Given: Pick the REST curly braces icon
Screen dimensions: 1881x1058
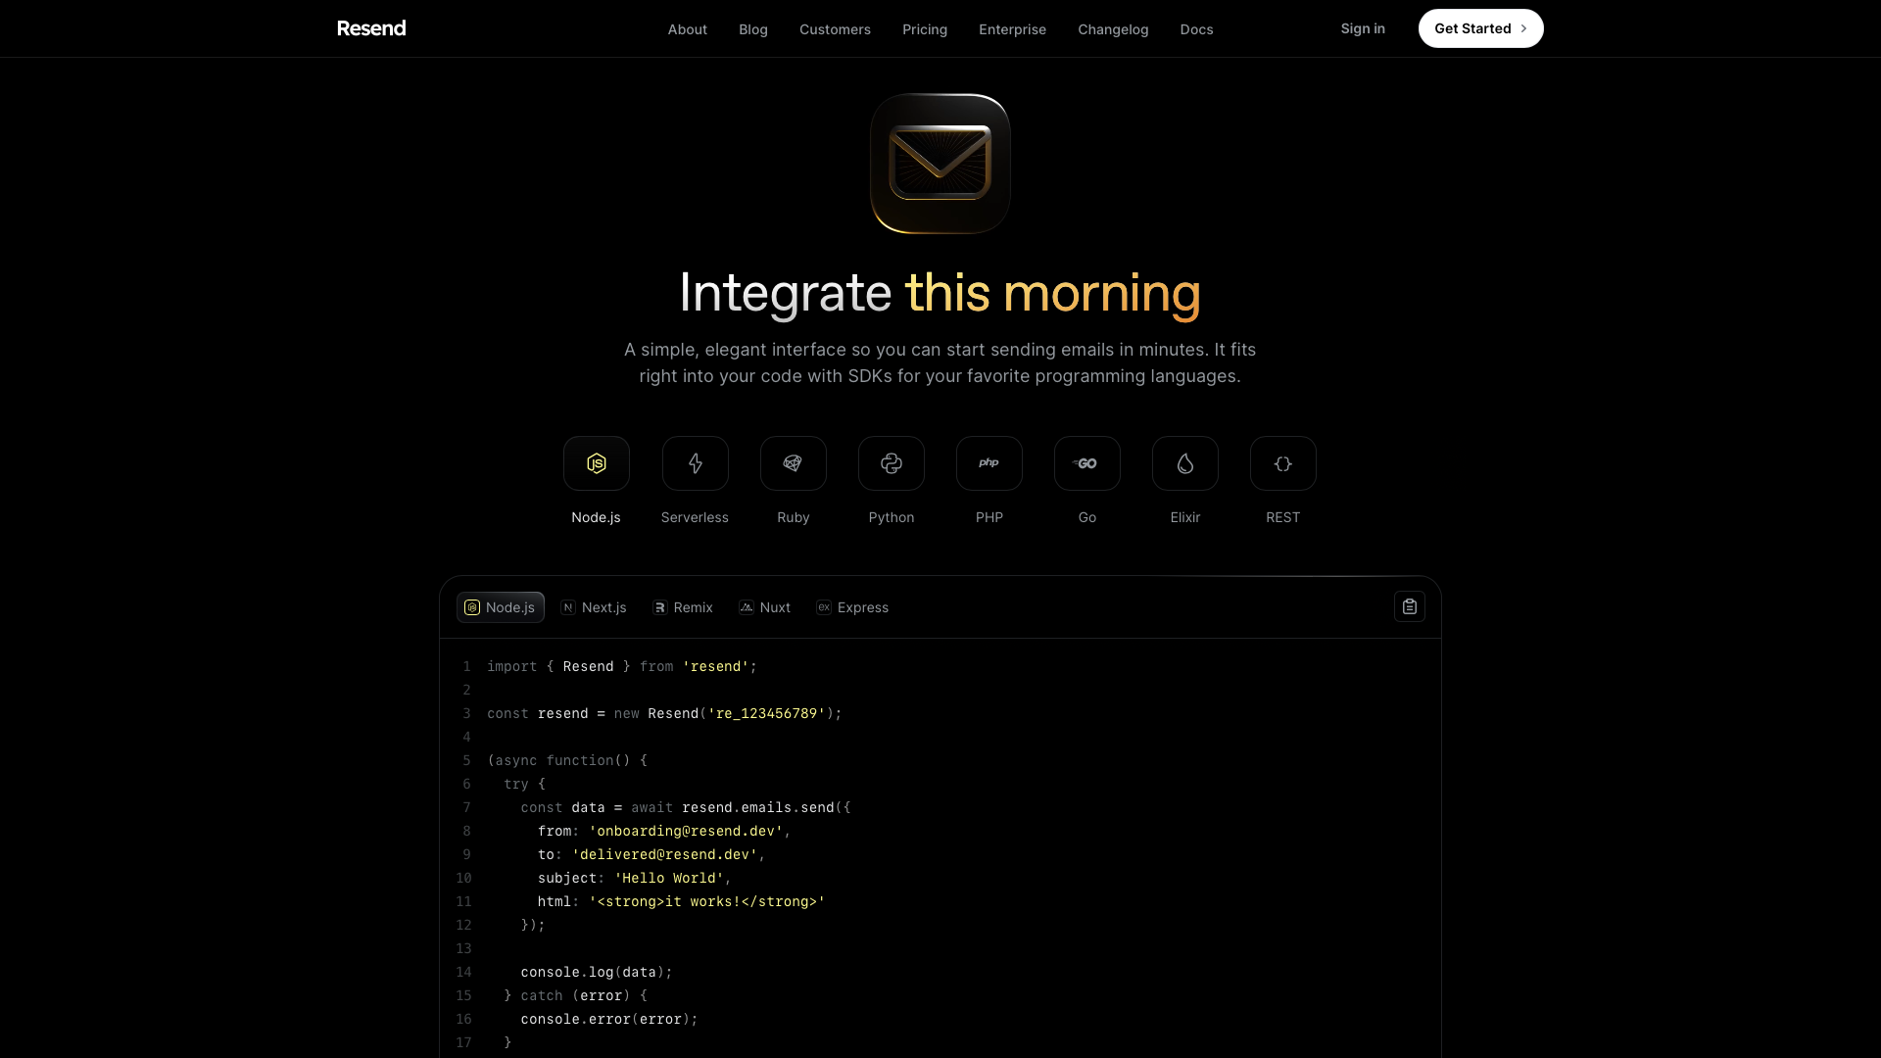Looking at the screenshot, I should [1282, 463].
